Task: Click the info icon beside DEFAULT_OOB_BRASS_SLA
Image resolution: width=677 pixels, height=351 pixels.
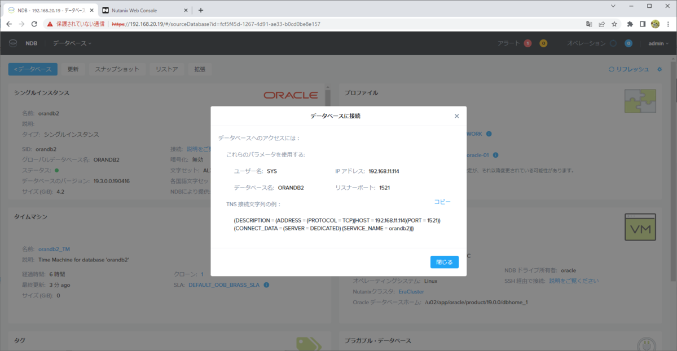Action: pos(266,285)
